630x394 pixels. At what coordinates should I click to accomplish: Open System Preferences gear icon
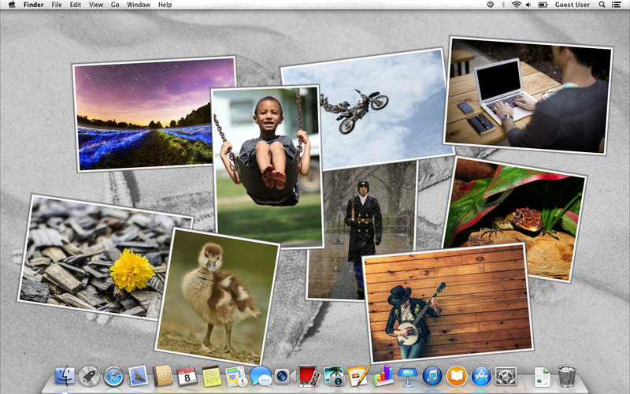[506, 377]
